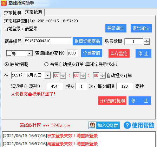
Task: Open the www.52dfg.com community link
Action: point(57,125)
